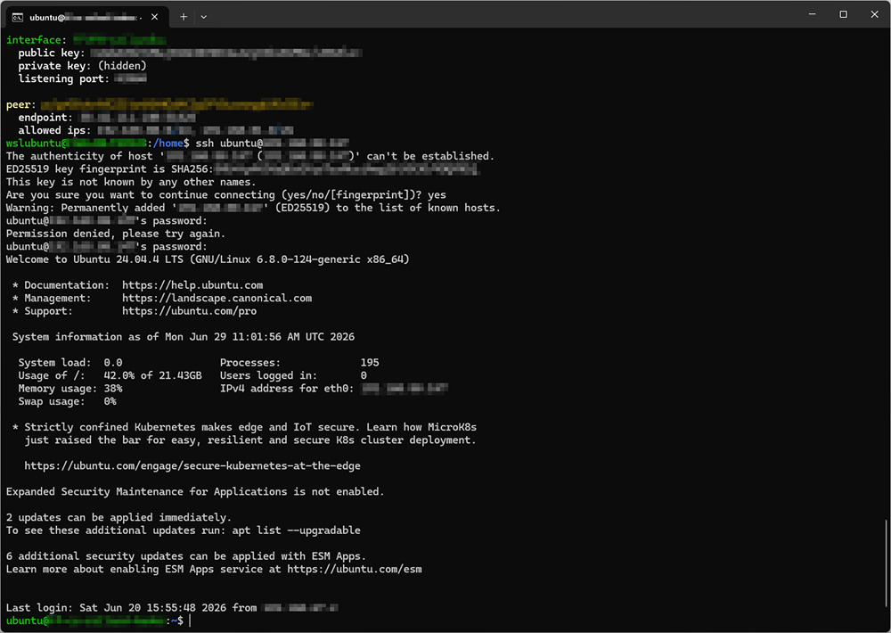Click the 'private key: (hidden)' line
The width and height of the screenshot is (891, 633).
[x=82, y=66]
